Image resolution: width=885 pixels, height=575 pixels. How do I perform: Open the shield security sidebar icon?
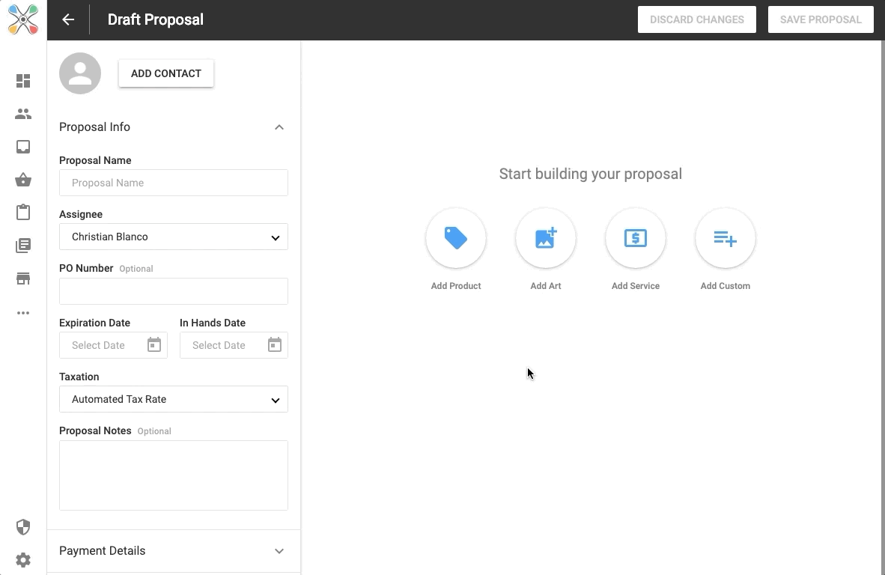tap(23, 527)
